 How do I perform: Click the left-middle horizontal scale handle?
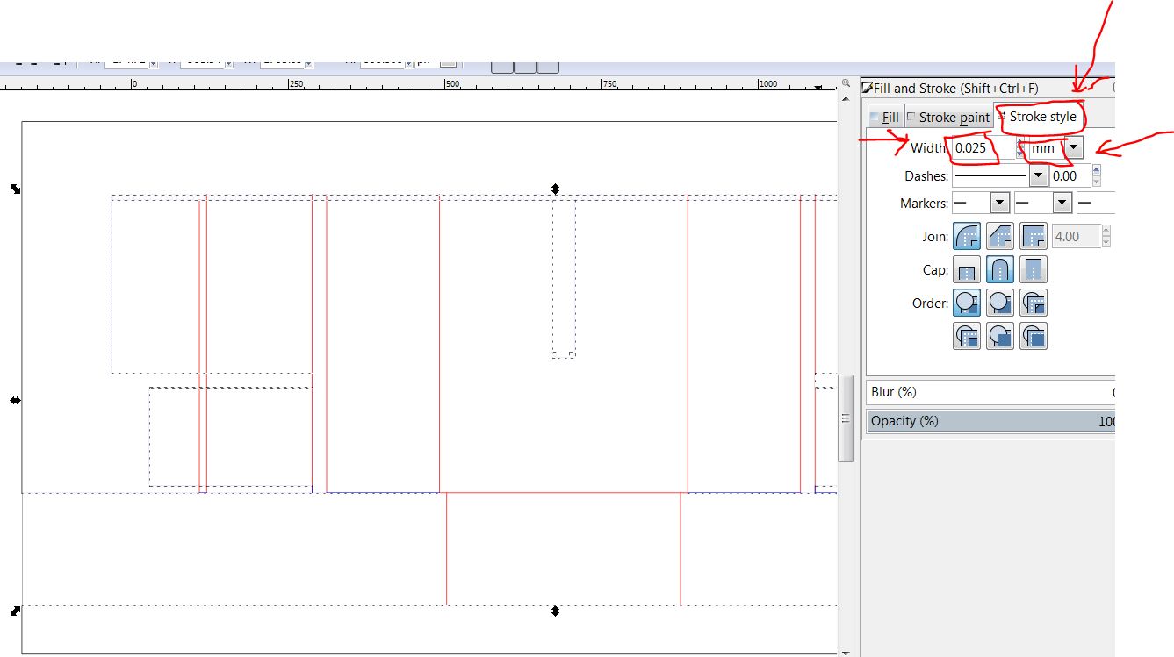[15, 400]
